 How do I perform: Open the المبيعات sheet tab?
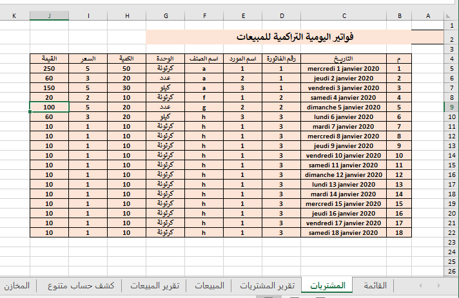click(x=209, y=285)
